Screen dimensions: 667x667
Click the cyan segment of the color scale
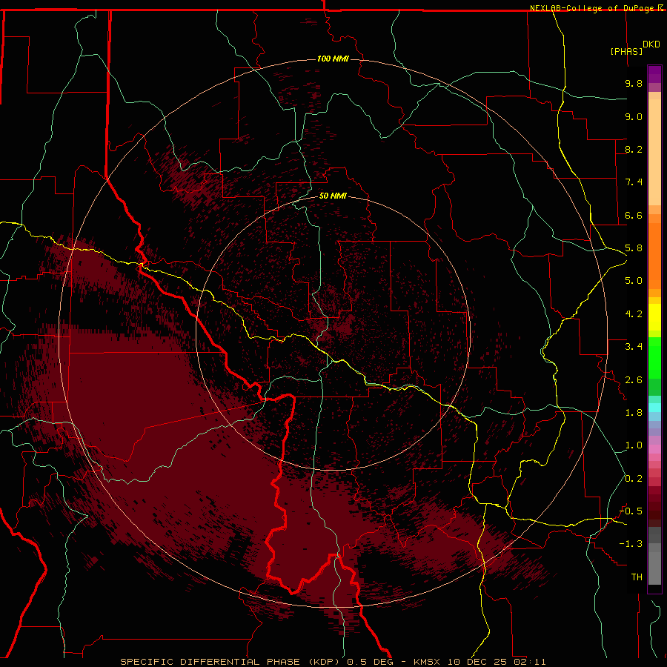click(654, 408)
